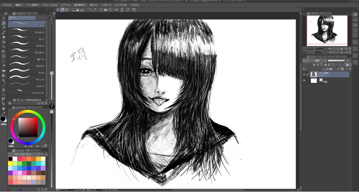Select the Fill bucket tool
359x192 pixels.
pos(4,70)
